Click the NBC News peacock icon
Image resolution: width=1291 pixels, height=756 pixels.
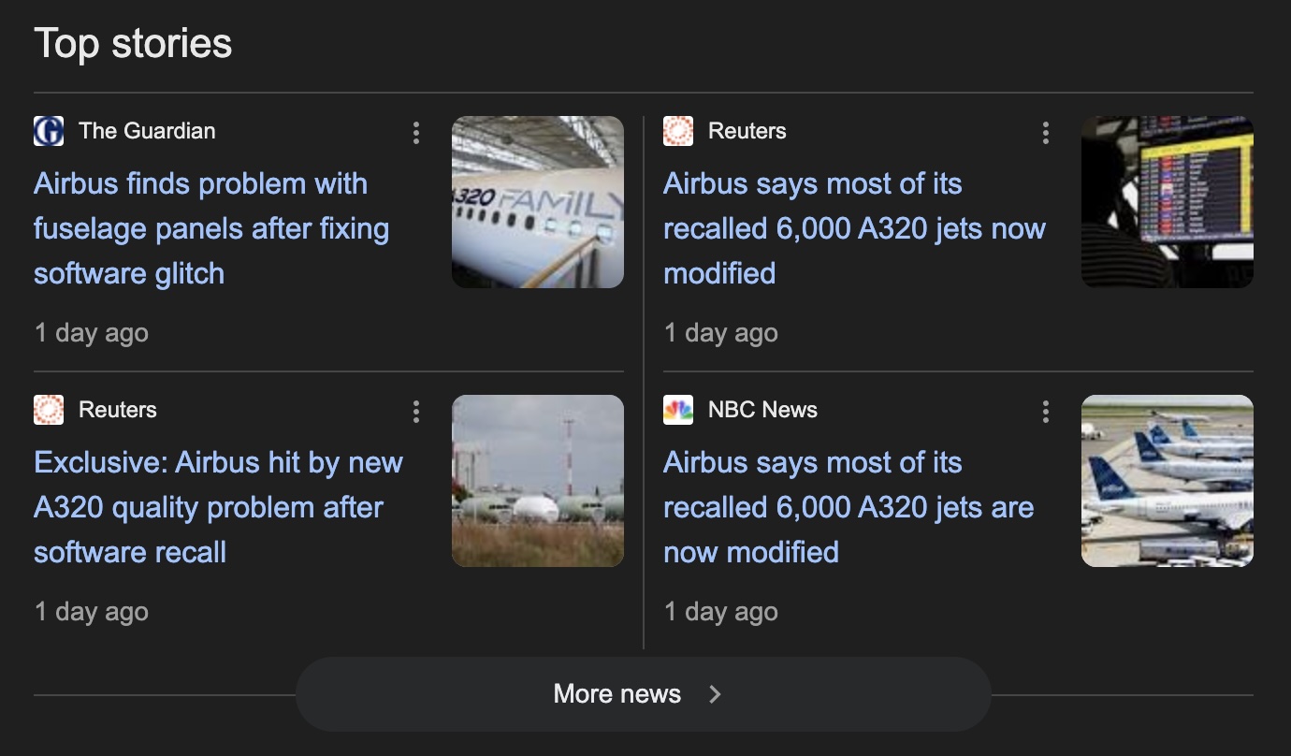tap(678, 410)
